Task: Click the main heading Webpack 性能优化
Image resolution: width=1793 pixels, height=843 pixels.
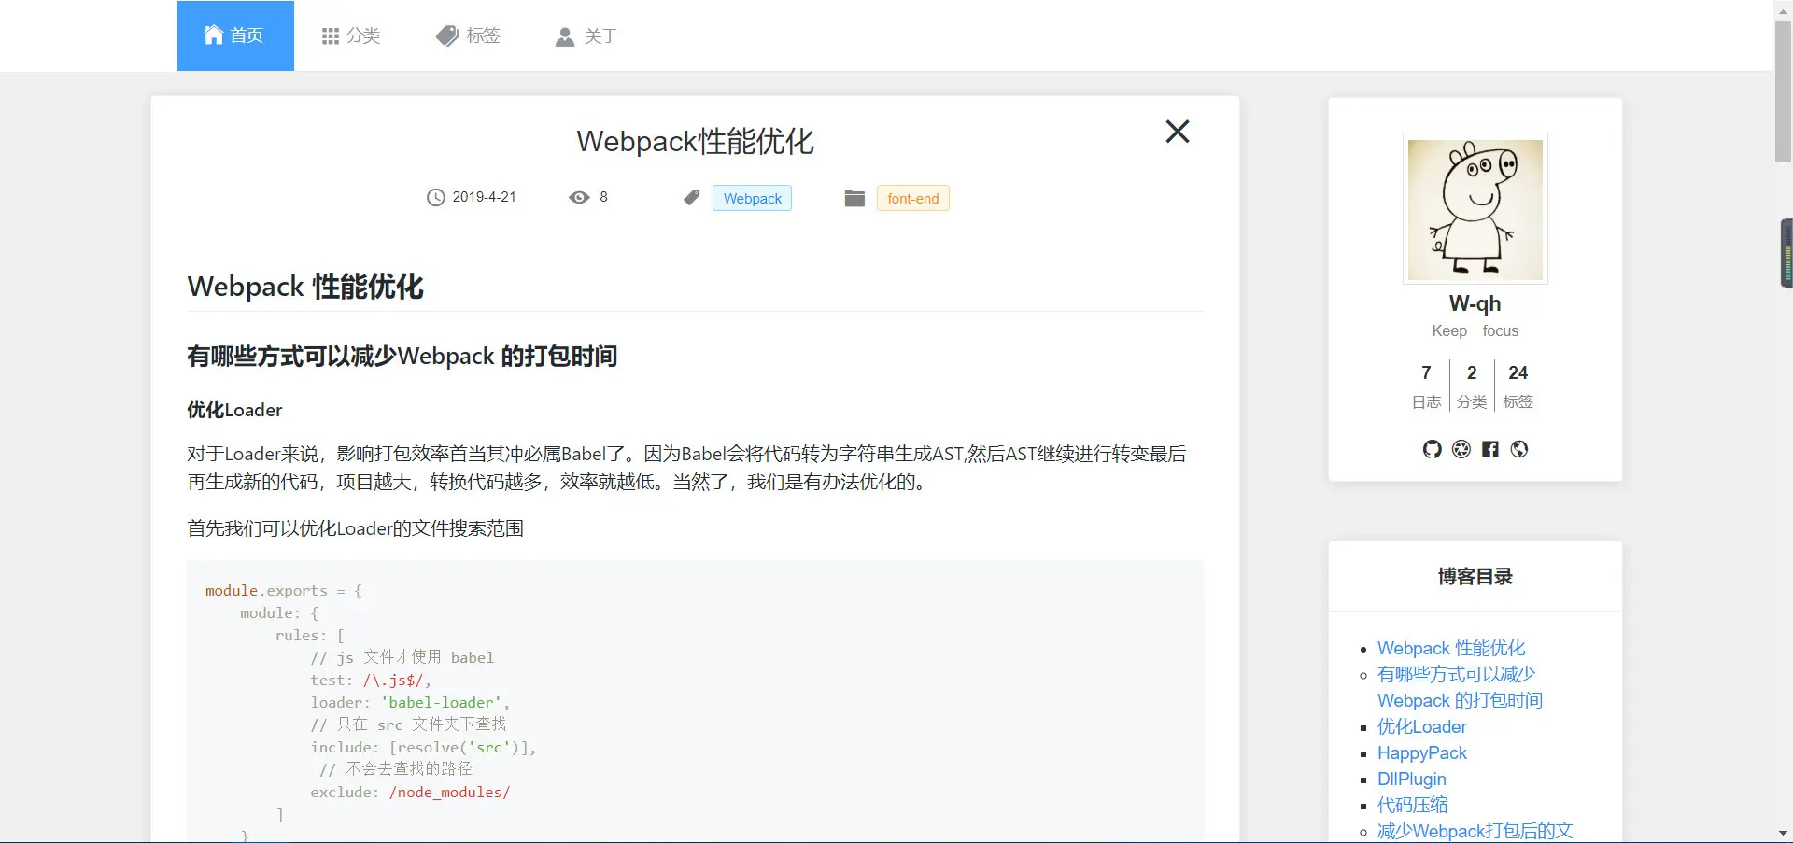Action: [305, 287]
